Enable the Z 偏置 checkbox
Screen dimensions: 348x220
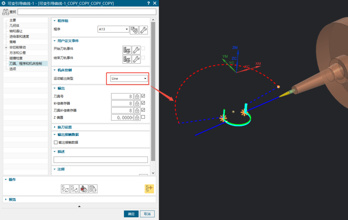tap(143, 117)
